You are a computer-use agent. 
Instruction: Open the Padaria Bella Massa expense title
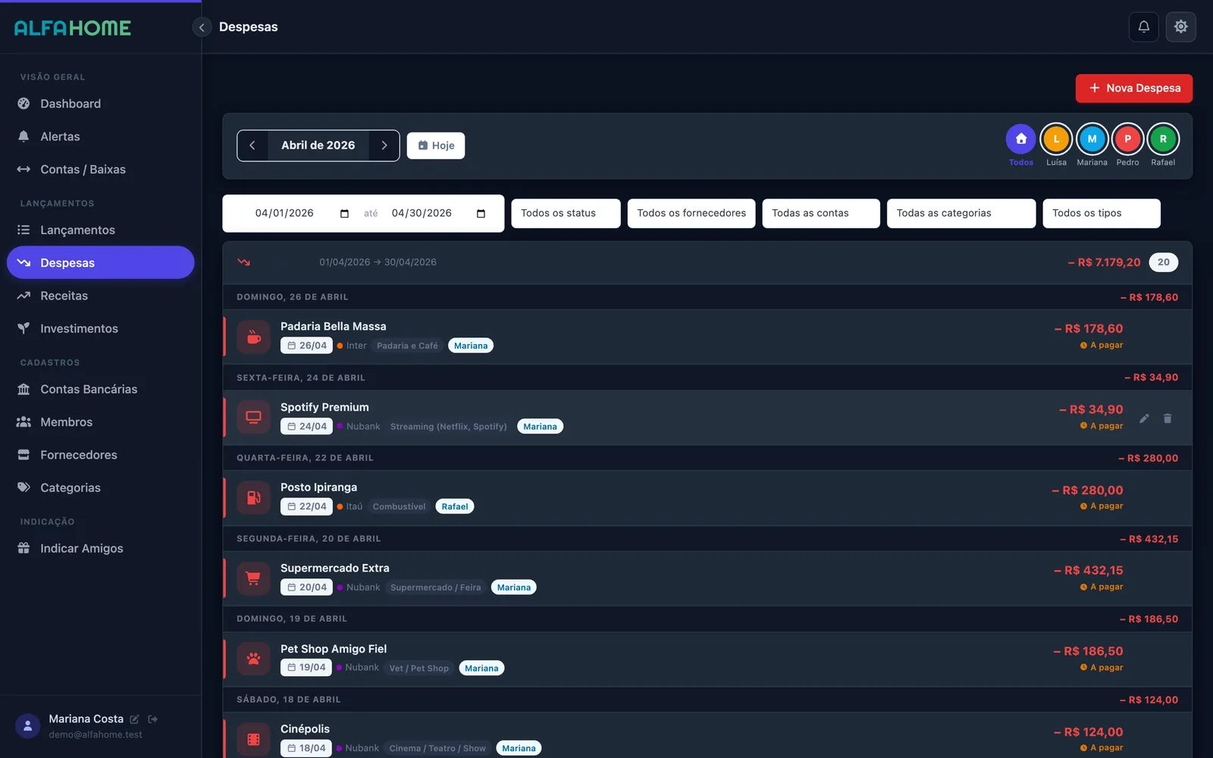pos(334,327)
